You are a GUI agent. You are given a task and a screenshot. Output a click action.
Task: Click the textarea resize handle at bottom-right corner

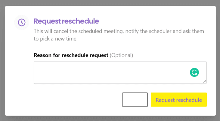point(205,81)
